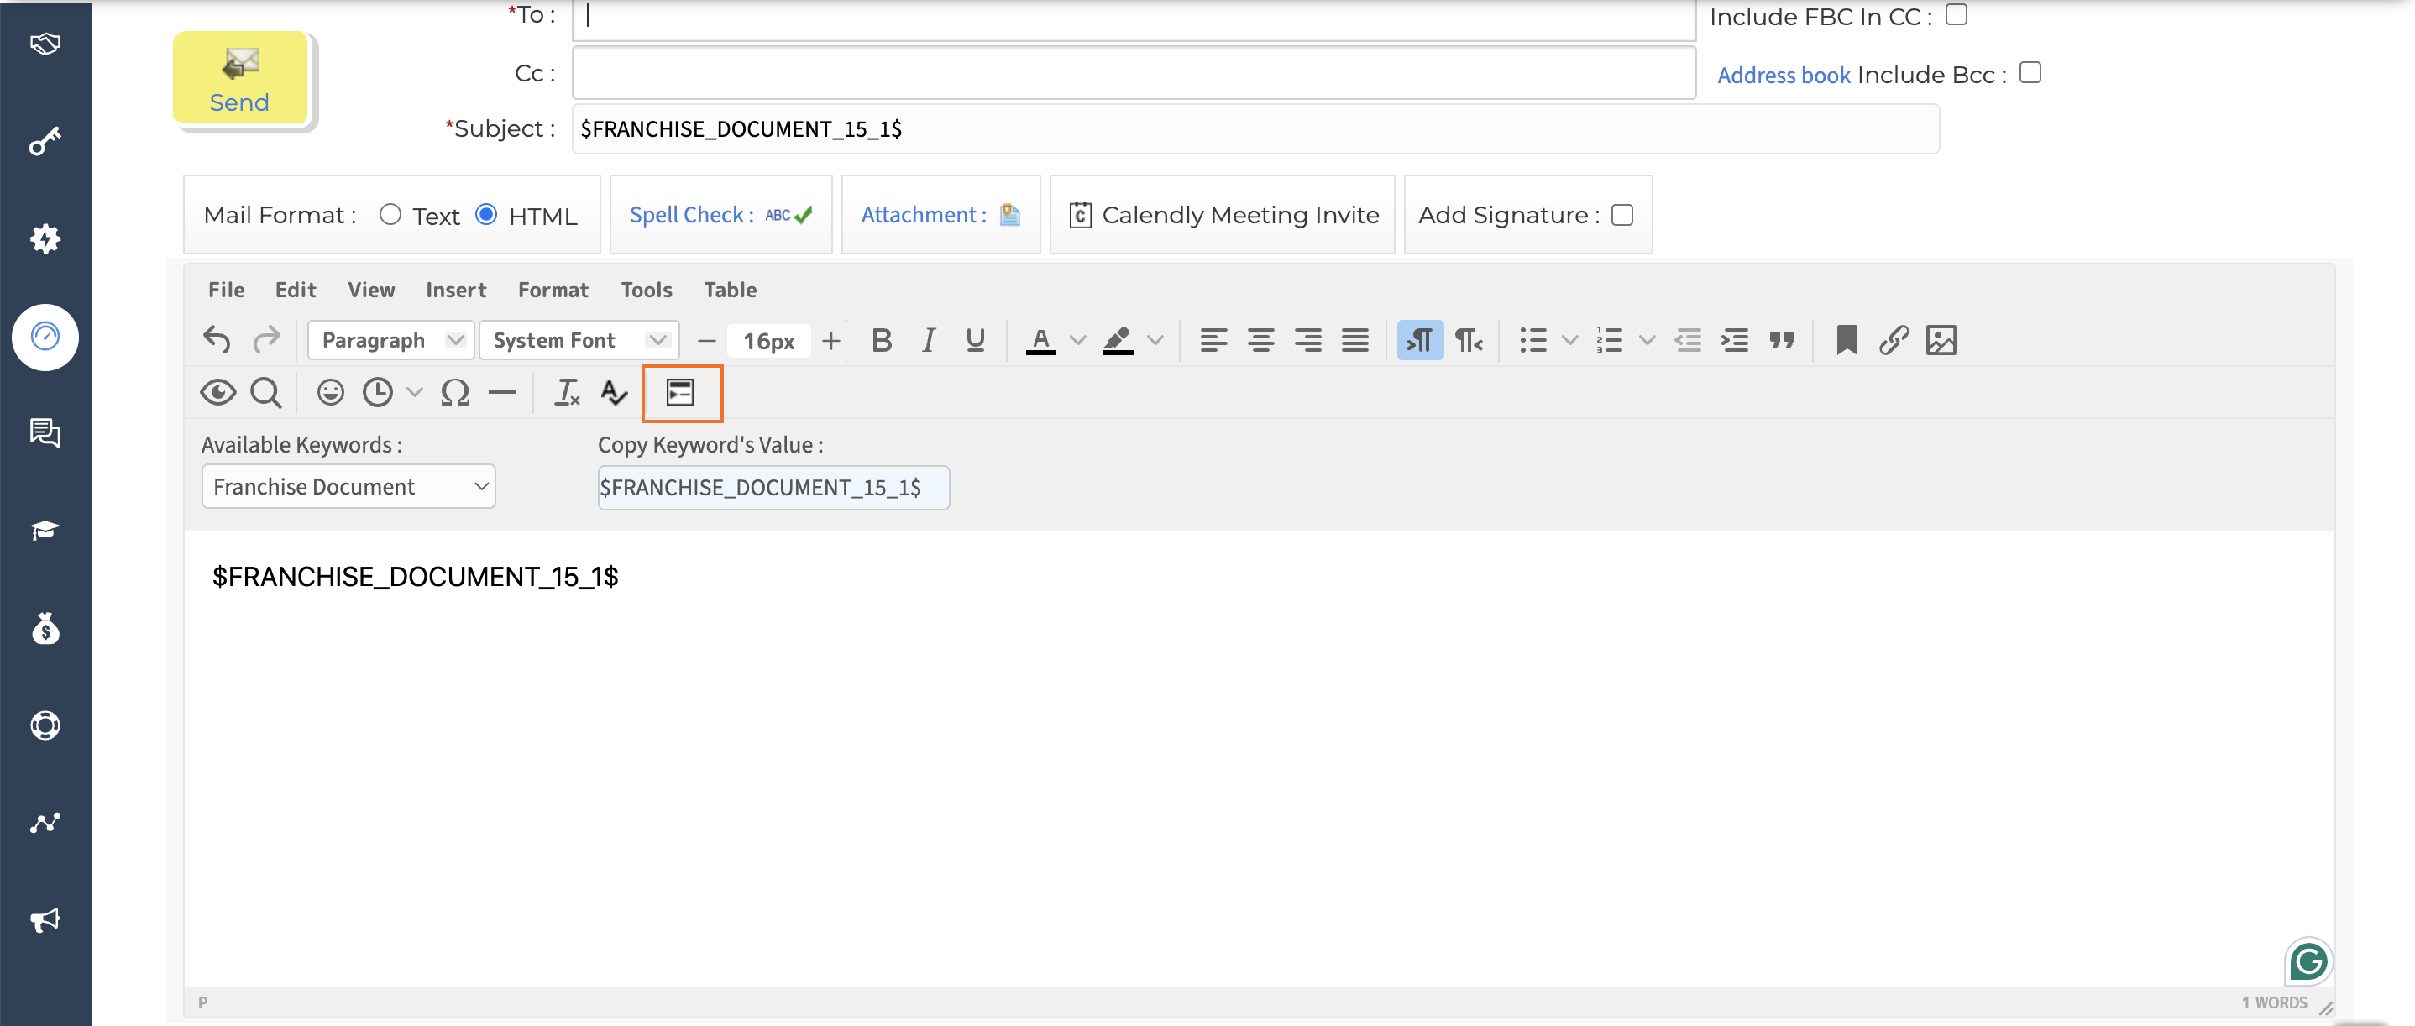2415x1026 pixels.
Task: Open the chat messages sidebar icon
Action: point(45,433)
